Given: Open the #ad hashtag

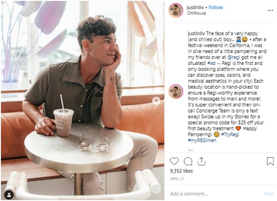Looking at the screenshot, I should tap(211, 63).
